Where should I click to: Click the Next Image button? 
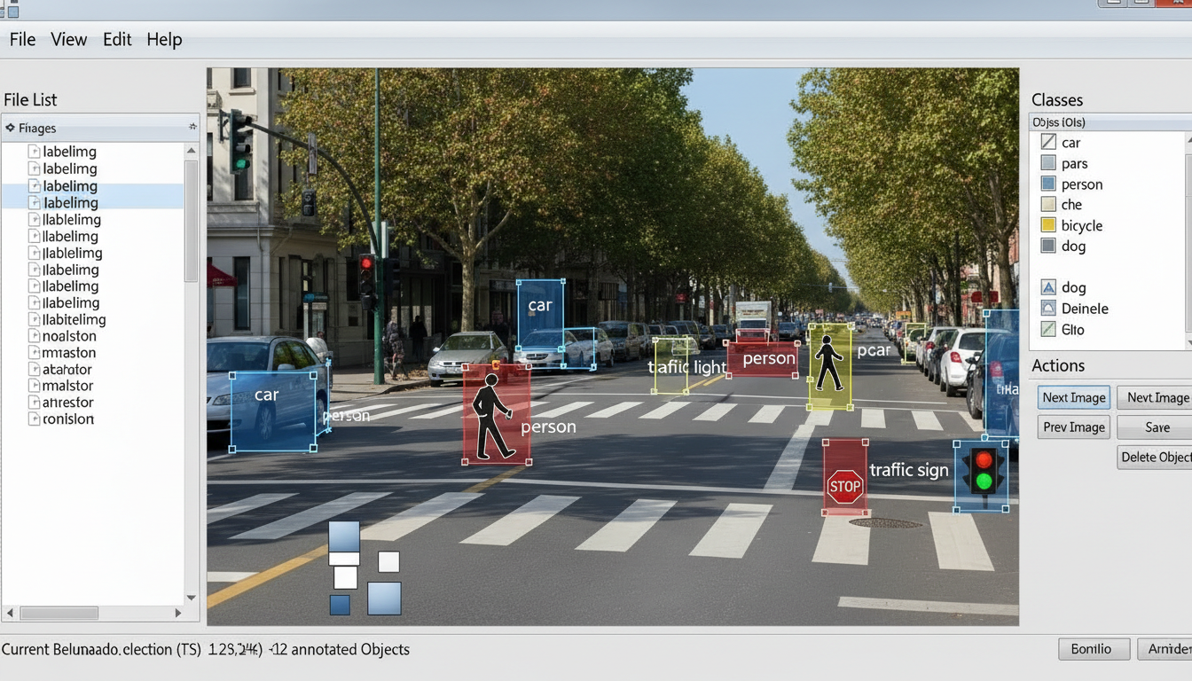coord(1073,397)
